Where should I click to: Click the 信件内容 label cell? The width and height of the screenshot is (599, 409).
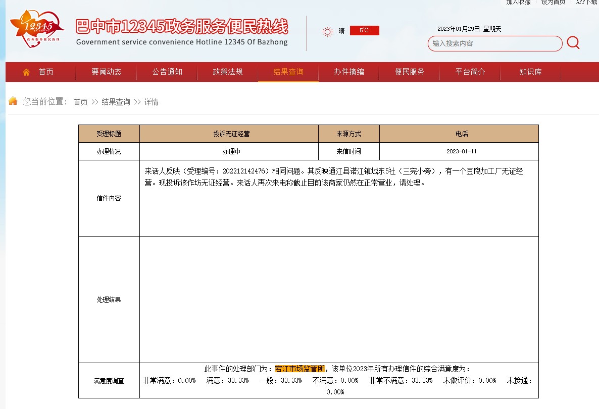[109, 198]
